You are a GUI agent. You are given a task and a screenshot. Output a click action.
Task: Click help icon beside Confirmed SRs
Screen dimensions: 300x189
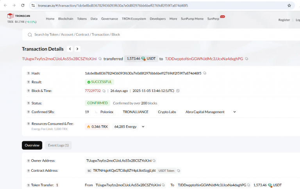click(28, 112)
